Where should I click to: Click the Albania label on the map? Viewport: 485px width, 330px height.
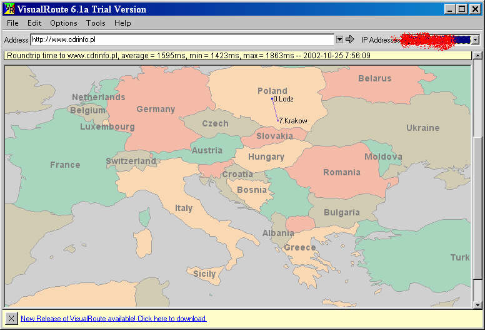(x=278, y=233)
